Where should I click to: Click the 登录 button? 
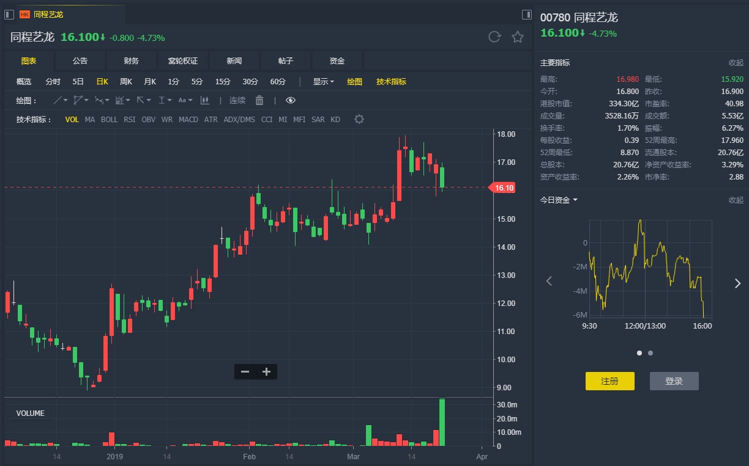pos(674,381)
